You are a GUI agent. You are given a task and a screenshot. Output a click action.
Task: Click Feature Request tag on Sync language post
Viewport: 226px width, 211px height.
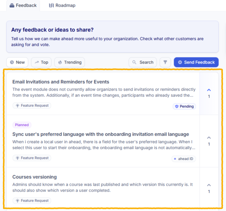[x=32, y=158]
